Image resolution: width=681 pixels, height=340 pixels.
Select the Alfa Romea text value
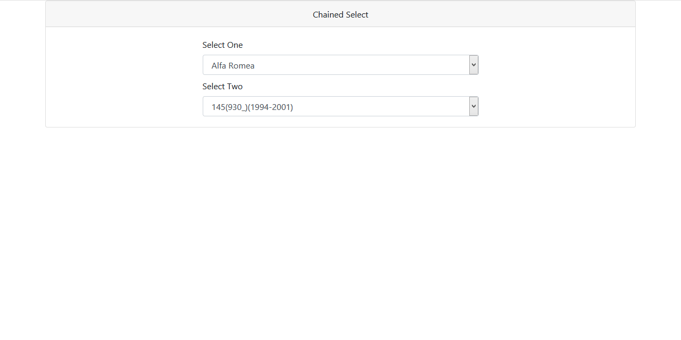pos(232,65)
